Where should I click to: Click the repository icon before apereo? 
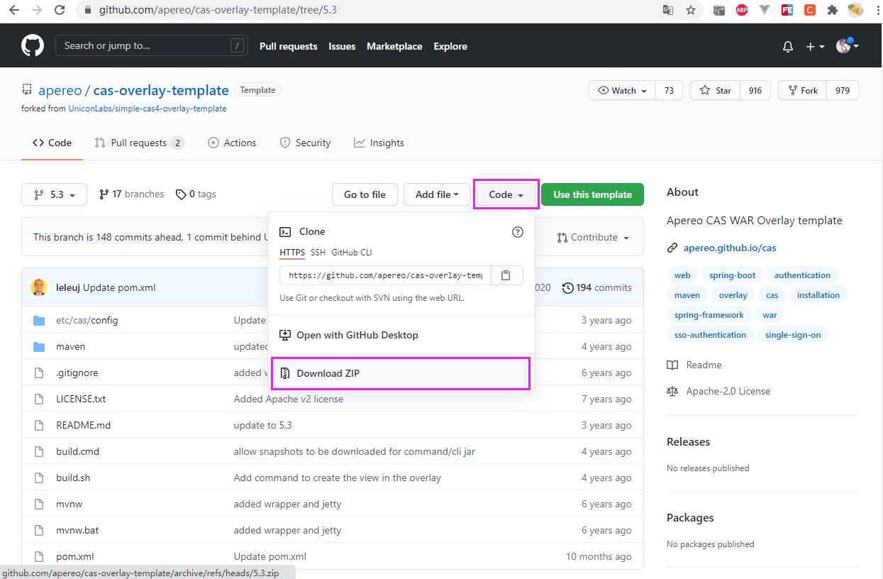pos(27,90)
